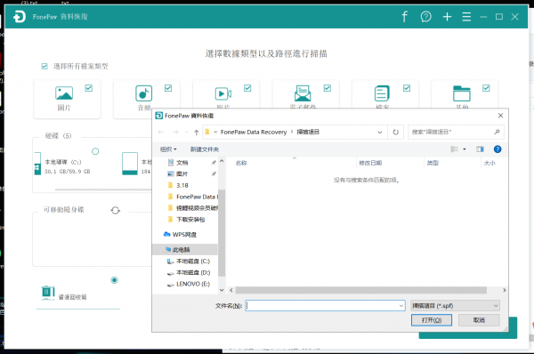This screenshot has width=534, height=354.
Task: Click the plus import icon in title bar
Action: (447, 16)
